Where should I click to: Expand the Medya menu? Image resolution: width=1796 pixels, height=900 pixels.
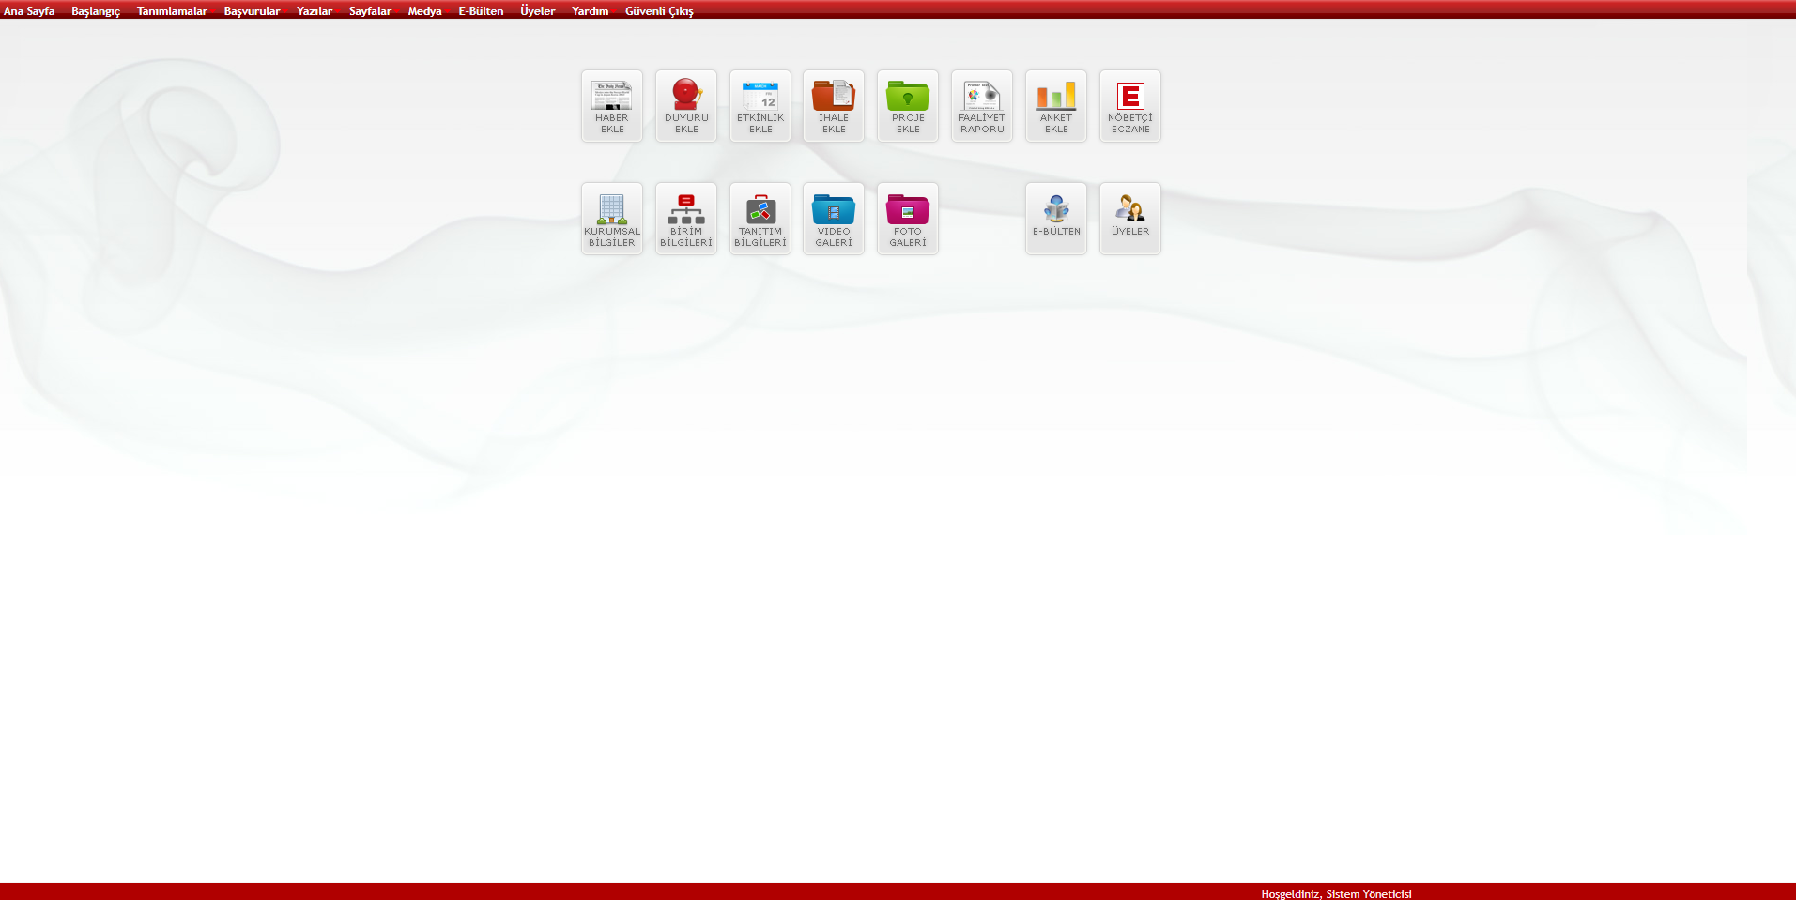pos(424,11)
